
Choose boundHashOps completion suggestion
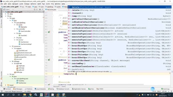click(x=119, y=46)
